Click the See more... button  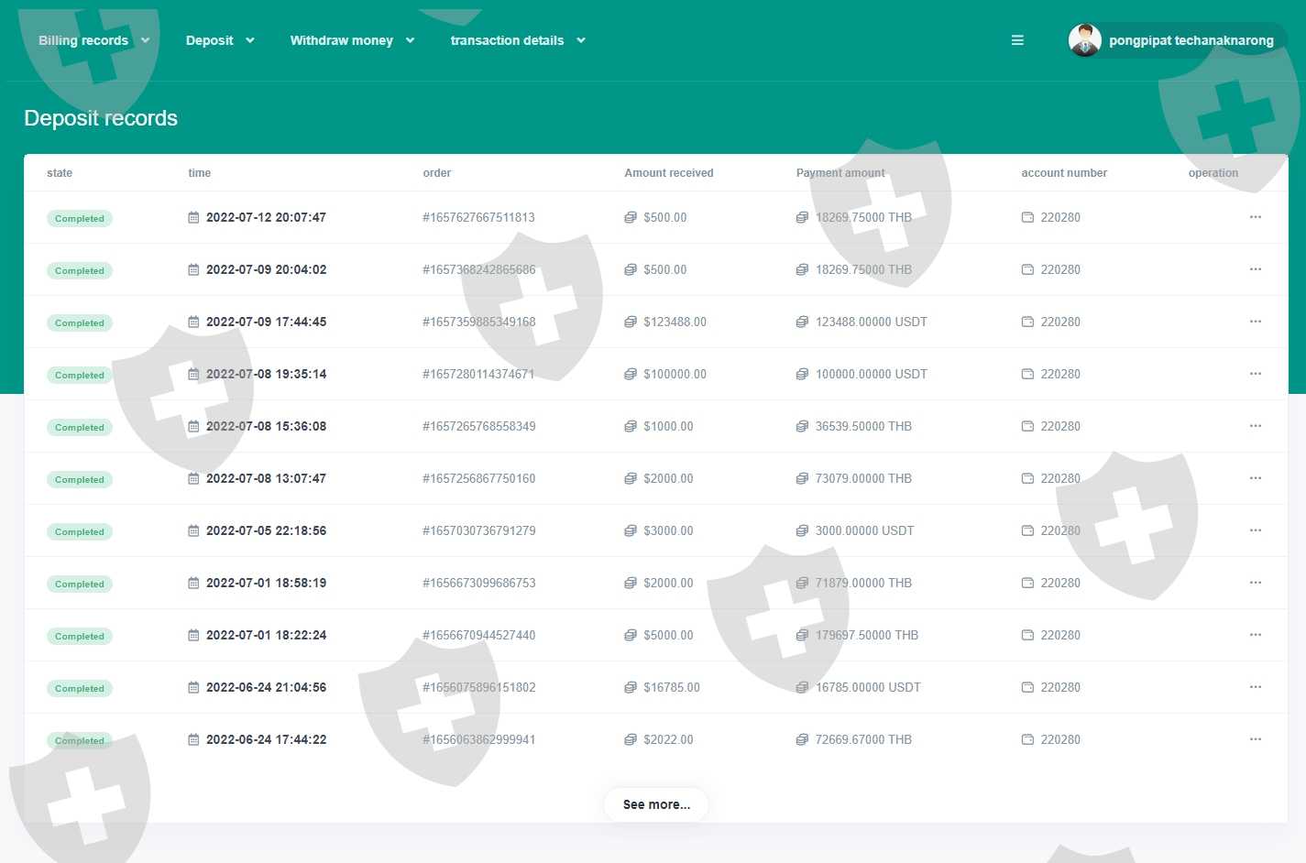(656, 804)
